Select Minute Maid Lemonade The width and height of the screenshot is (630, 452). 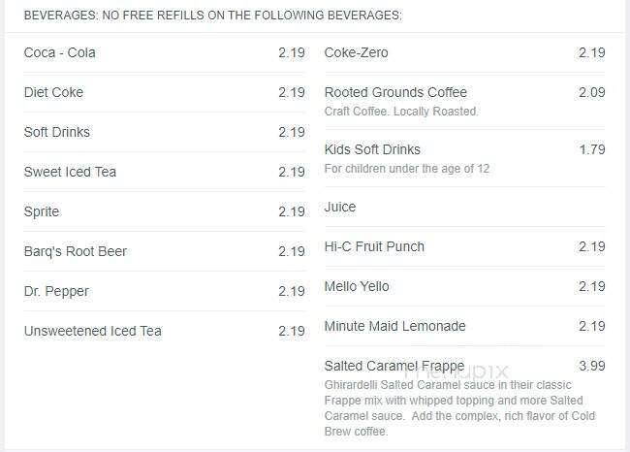(x=464, y=327)
